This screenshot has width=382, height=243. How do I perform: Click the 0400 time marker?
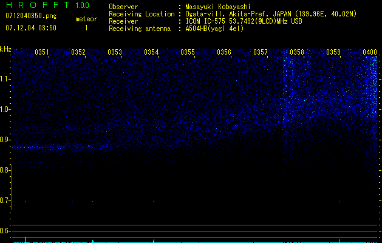click(370, 52)
